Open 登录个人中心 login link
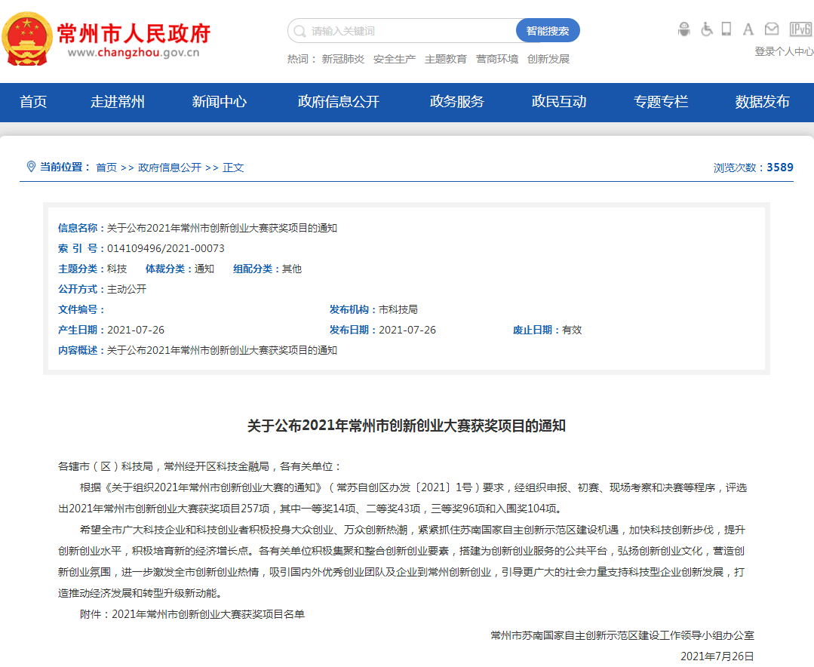The image size is (814, 667). [x=785, y=51]
